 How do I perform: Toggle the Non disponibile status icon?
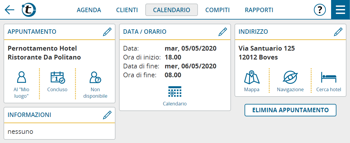(x=95, y=85)
